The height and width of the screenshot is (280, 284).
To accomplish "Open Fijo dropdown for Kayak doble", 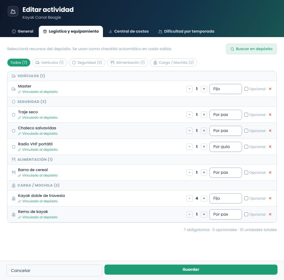I will coord(225,198).
